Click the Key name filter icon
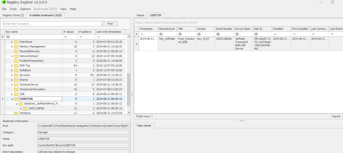 pos(8,37)
